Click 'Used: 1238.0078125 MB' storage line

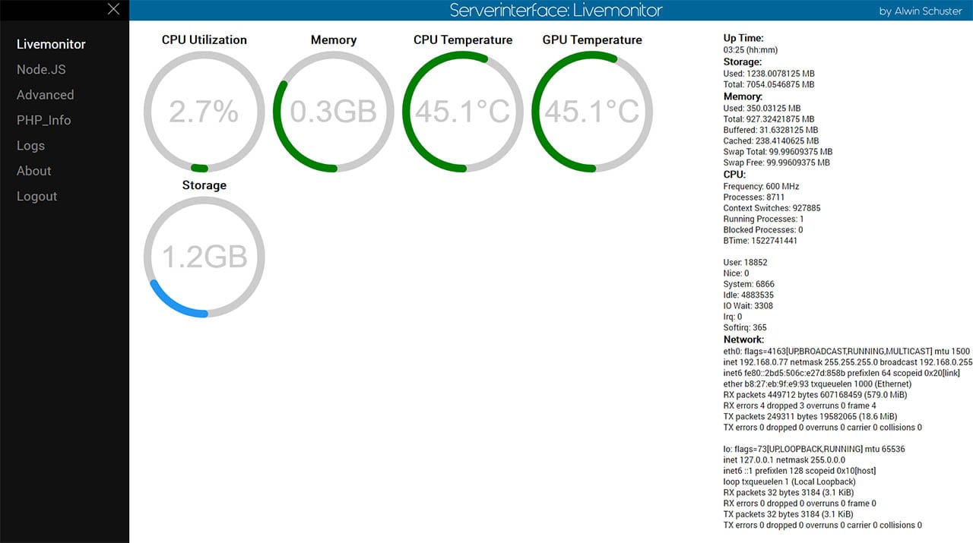[x=769, y=74]
